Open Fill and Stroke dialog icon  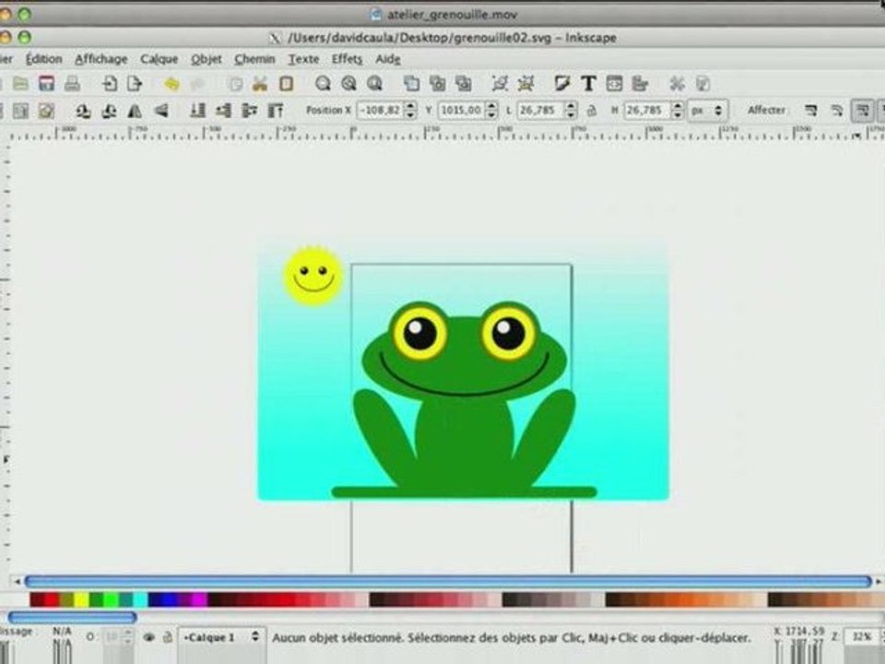pos(562,84)
